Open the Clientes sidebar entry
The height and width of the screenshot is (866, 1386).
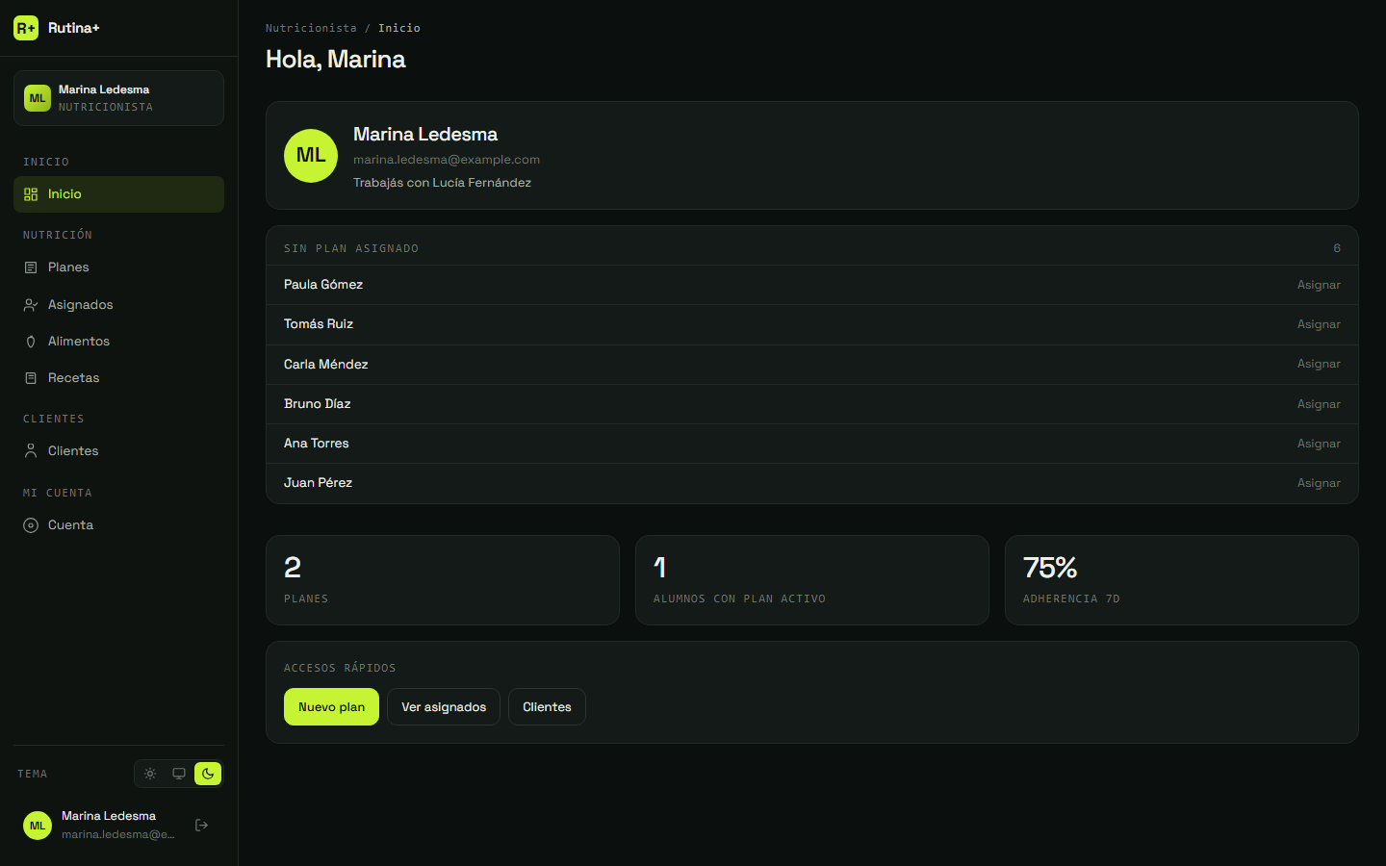click(118, 451)
